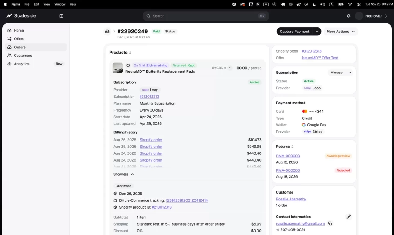Screen dimensions: 394x235
Task: Open Shopify product ID #213012313 link
Action: [x=162, y=207]
